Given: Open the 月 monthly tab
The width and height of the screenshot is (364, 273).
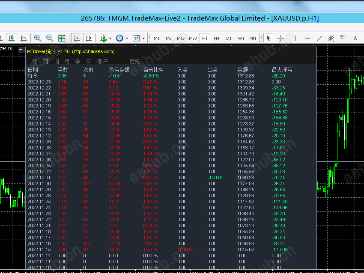Looking at the screenshot, I should (x=67, y=61).
